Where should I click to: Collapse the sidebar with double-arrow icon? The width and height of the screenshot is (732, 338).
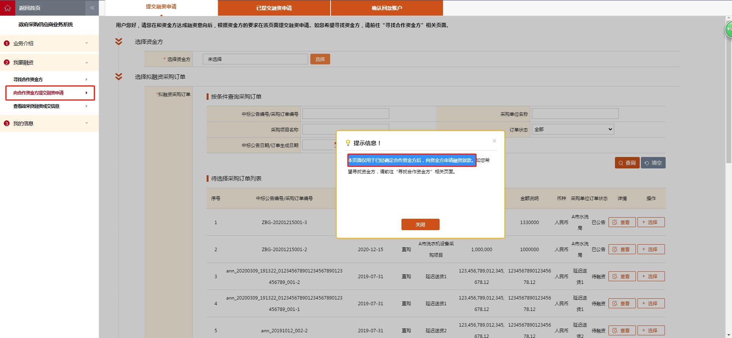click(92, 8)
